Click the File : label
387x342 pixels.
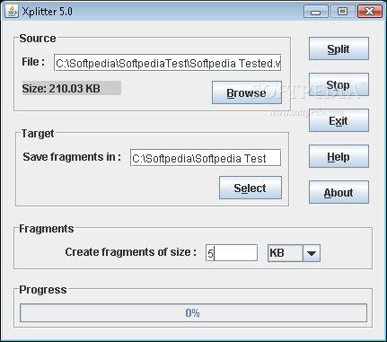tap(33, 62)
